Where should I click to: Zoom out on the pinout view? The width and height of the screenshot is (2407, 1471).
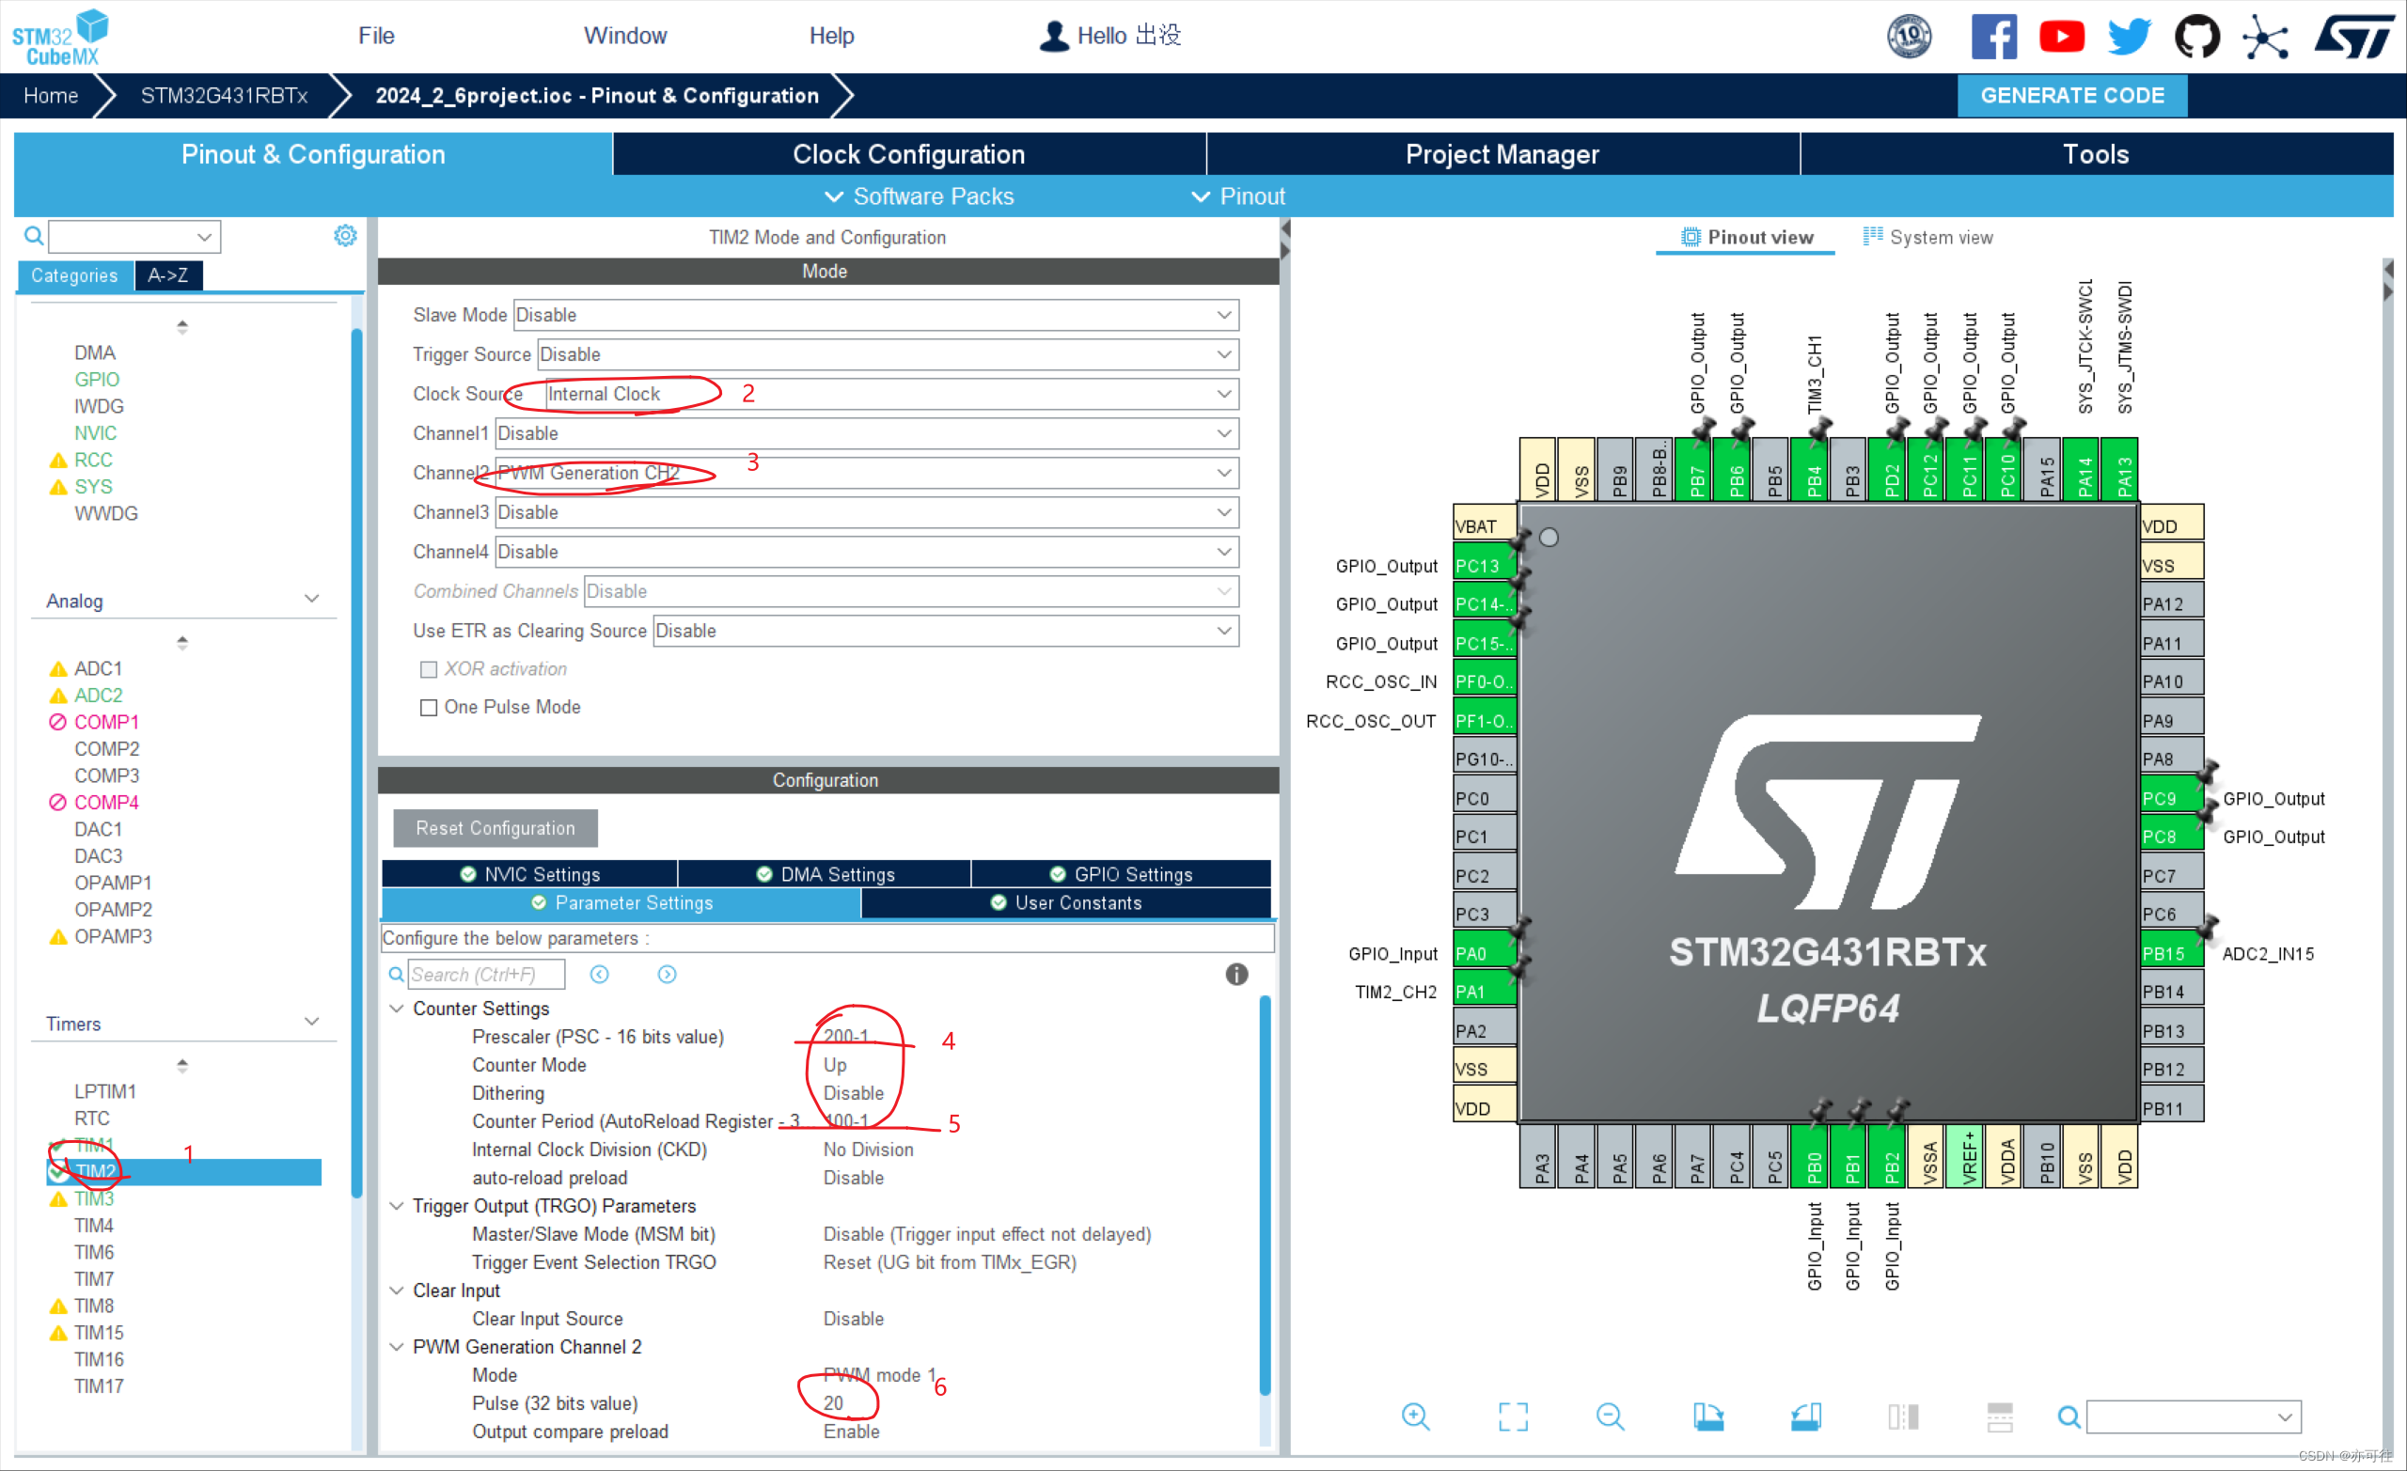click(1610, 1416)
